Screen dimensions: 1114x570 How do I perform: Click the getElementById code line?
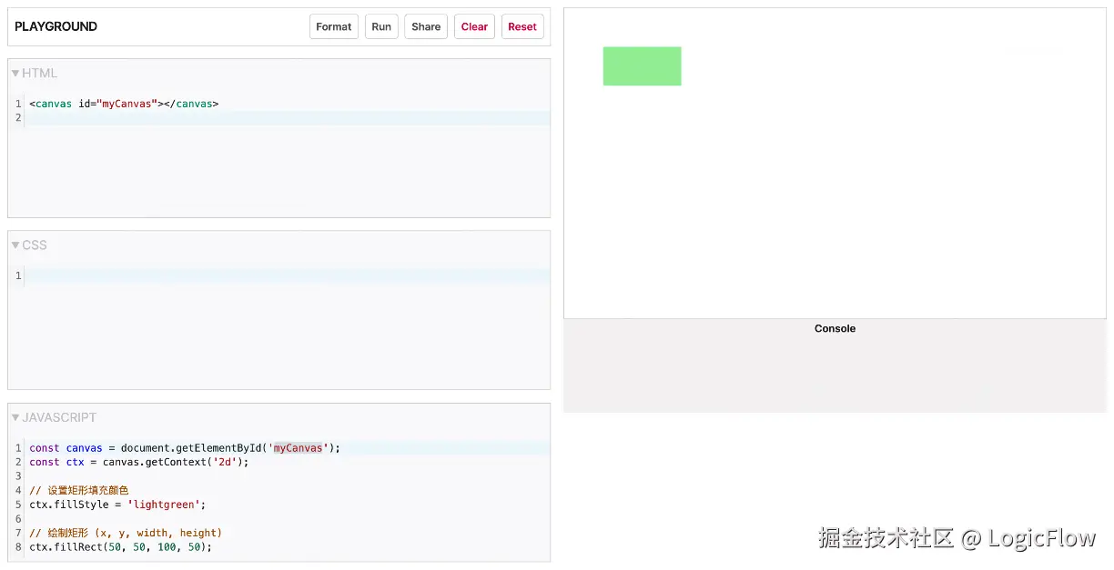pos(185,448)
